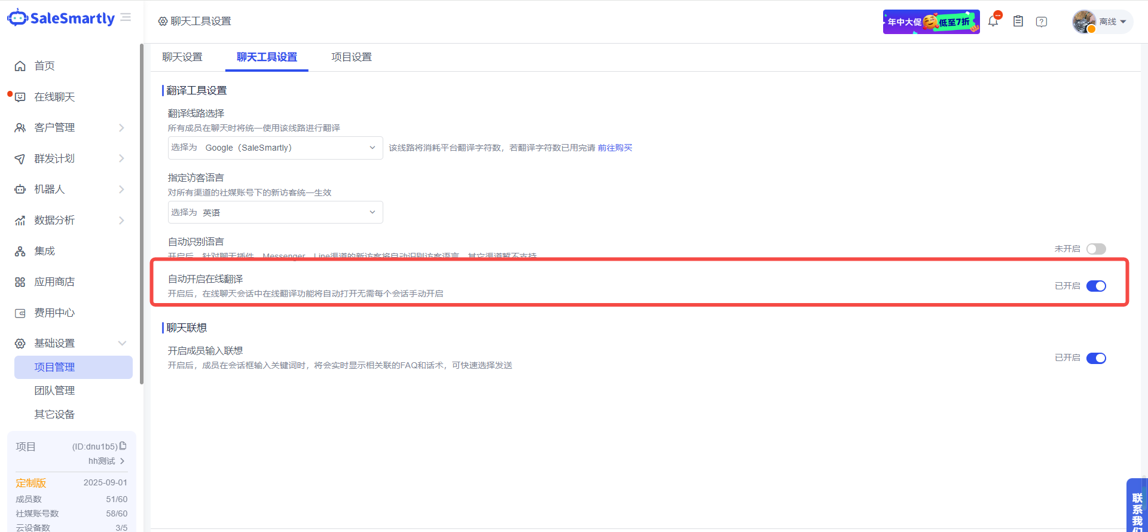Click the integration icon beside 集成
This screenshot has width=1148, height=532.
click(x=20, y=251)
